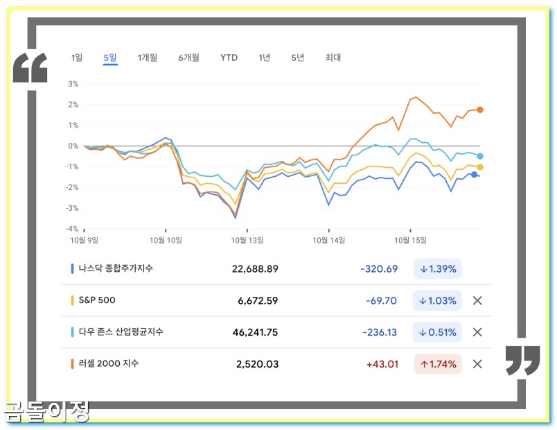Click the point change -320.69
Image resolution: width=557 pixels, height=430 pixels.
[x=379, y=269]
